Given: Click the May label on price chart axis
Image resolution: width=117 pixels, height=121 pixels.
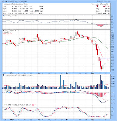Looking at the screenshot, I should click(x=12, y=73).
